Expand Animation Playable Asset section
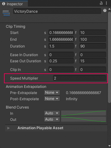 (9, 128)
